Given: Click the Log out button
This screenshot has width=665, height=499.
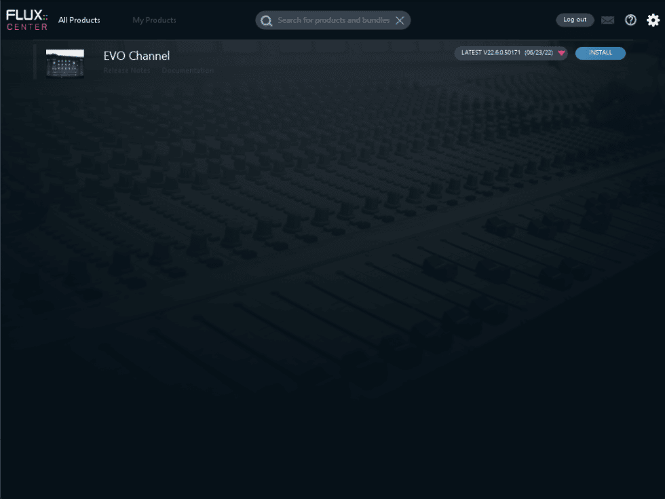Looking at the screenshot, I should (575, 20).
